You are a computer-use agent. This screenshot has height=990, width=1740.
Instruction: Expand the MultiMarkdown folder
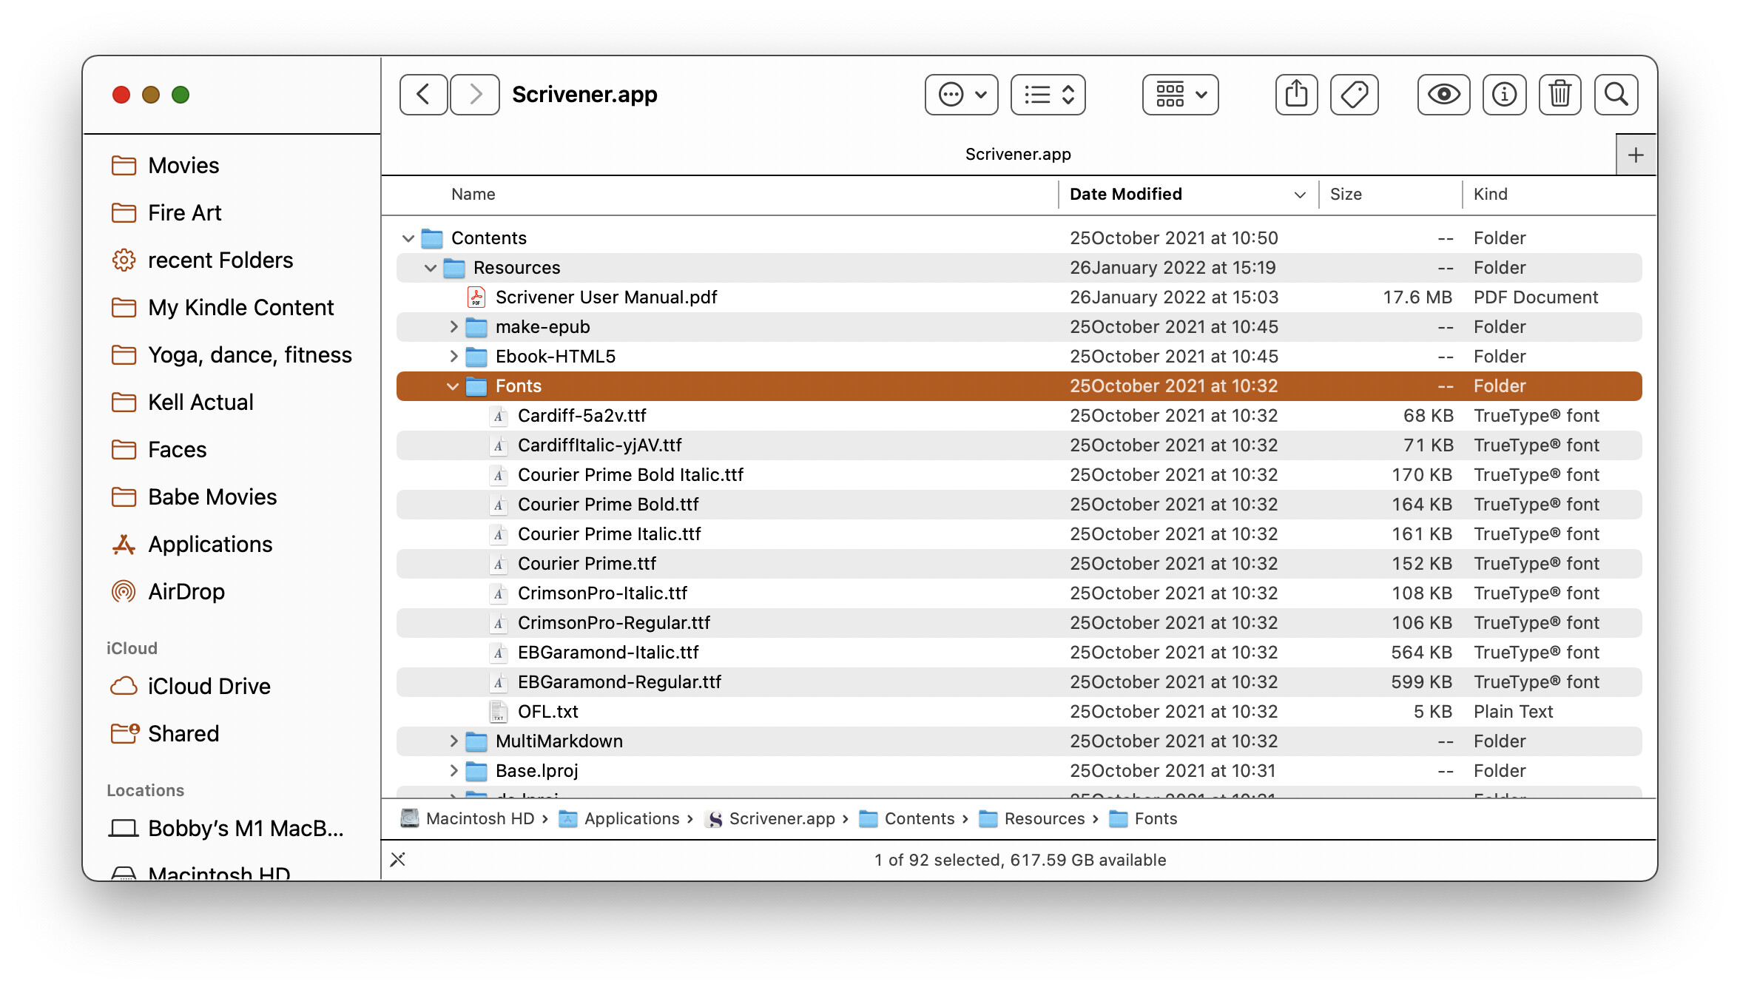tap(453, 741)
